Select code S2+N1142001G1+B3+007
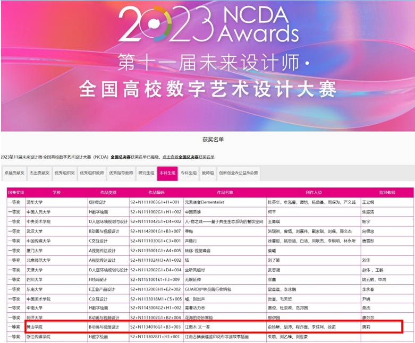The image size is (415, 343). coord(155,231)
